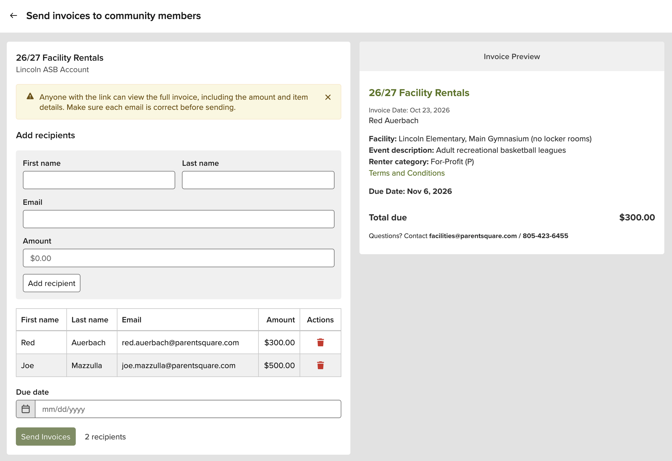Click the Email input field
Screen dimensions: 672x461
pyautogui.click(x=178, y=219)
